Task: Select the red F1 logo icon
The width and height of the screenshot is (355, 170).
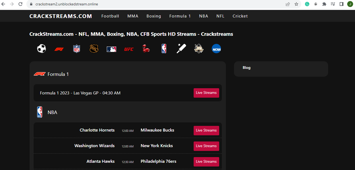Action: pos(59,49)
